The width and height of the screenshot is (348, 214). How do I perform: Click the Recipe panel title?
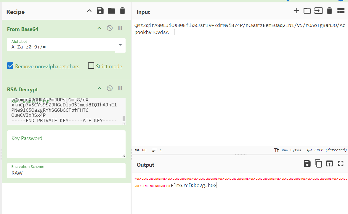(15, 12)
